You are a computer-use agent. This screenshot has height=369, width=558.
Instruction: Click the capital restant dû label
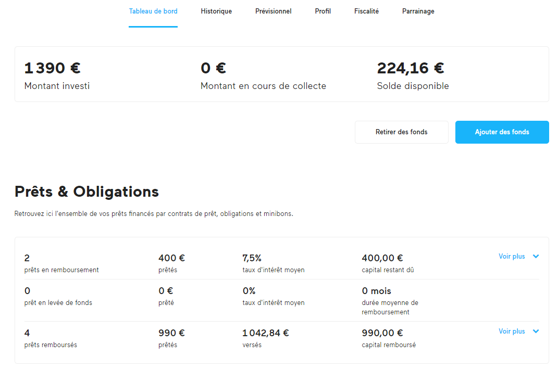tap(388, 270)
